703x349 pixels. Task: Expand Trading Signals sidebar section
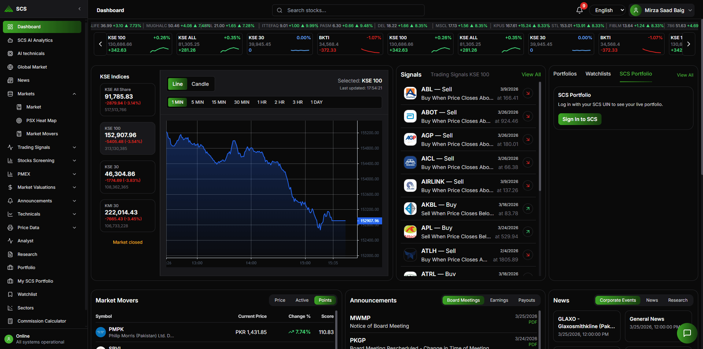pos(42,147)
